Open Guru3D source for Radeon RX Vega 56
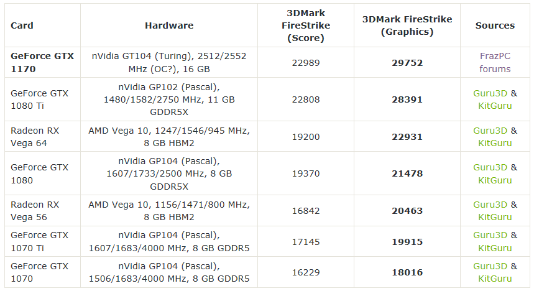 tap(490, 205)
